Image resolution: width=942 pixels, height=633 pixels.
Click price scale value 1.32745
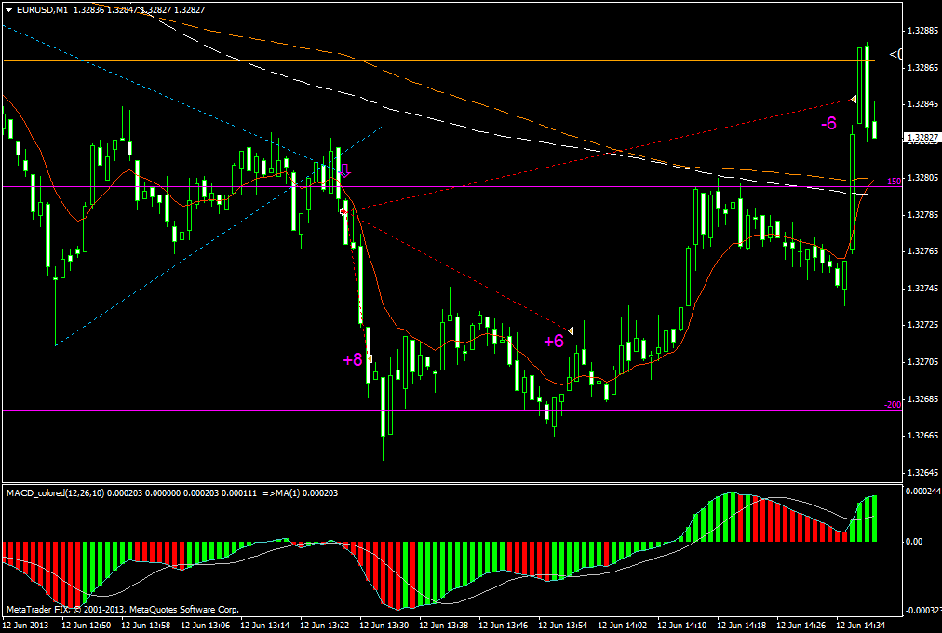(x=923, y=289)
